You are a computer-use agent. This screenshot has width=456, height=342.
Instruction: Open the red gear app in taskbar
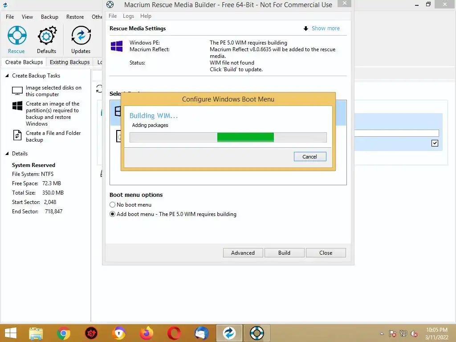point(91,333)
